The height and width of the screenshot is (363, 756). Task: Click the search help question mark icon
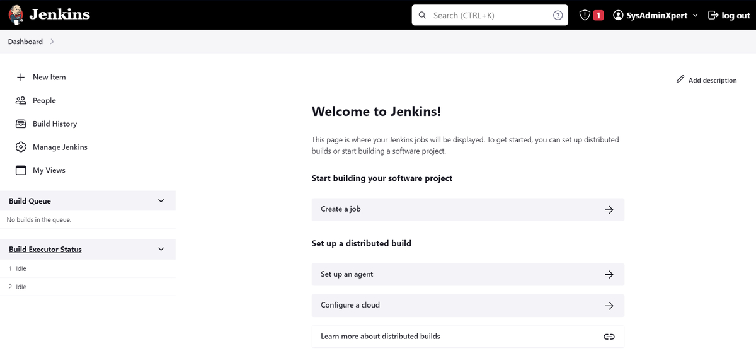click(x=558, y=14)
